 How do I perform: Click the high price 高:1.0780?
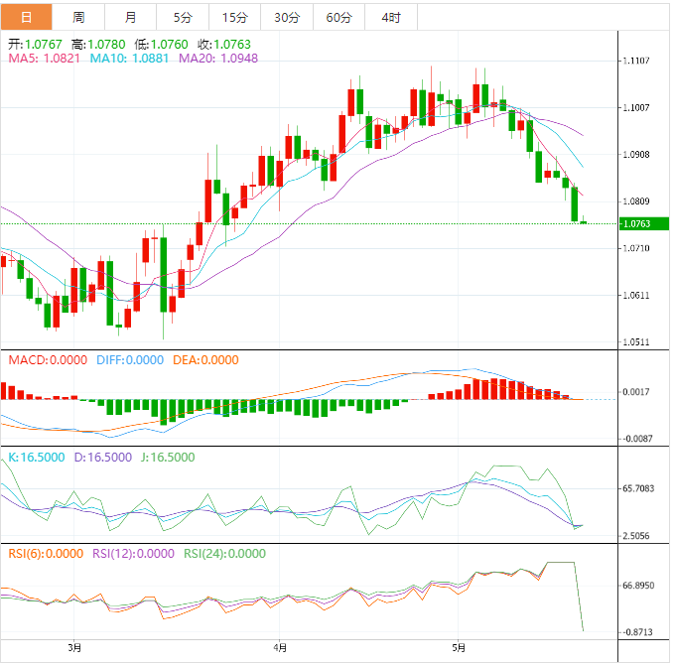[98, 45]
